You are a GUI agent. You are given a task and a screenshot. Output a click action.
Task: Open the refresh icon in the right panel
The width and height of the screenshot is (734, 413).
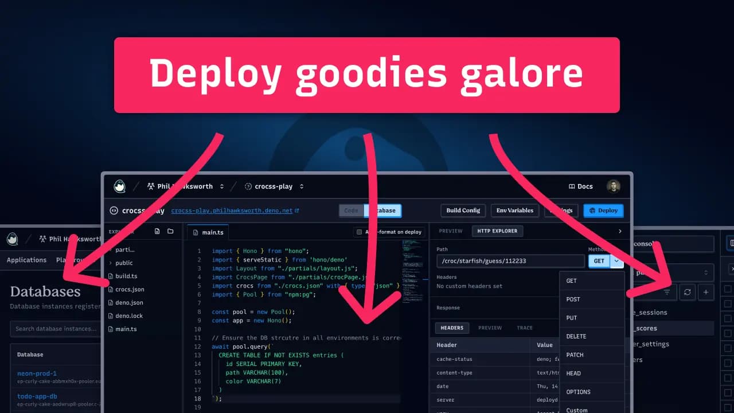coord(688,292)
